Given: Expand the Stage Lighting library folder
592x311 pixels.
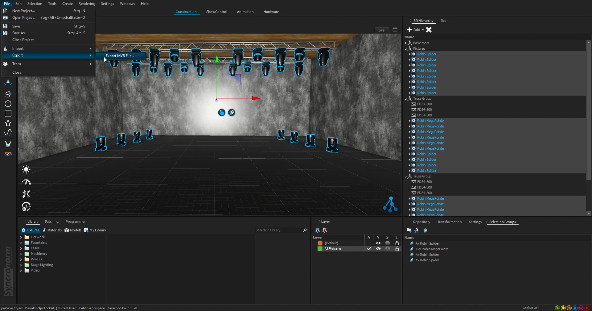Looking at the screenshot, I should coord(21,265).
